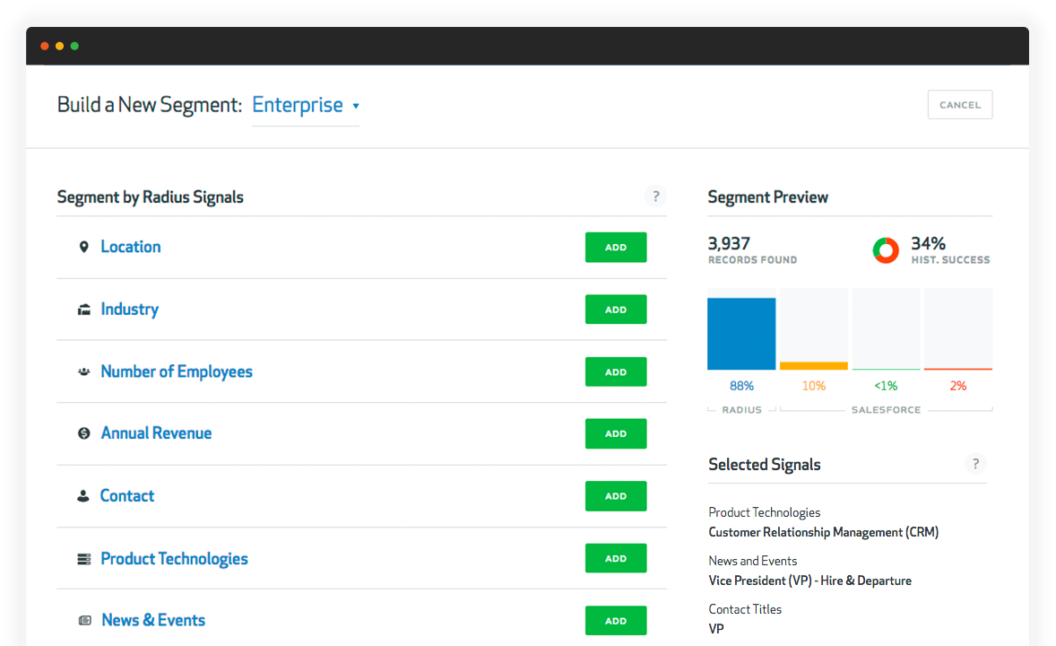This screenshot has width=1056, height=646.
Task: Click the 10% label
Action: point(814,386)
